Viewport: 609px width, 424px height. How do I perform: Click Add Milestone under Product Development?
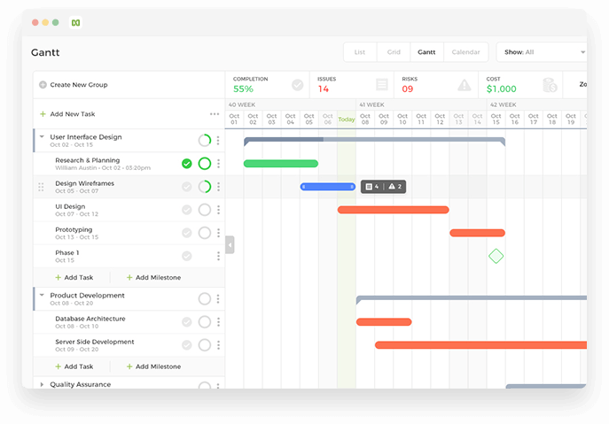point(154,366)
